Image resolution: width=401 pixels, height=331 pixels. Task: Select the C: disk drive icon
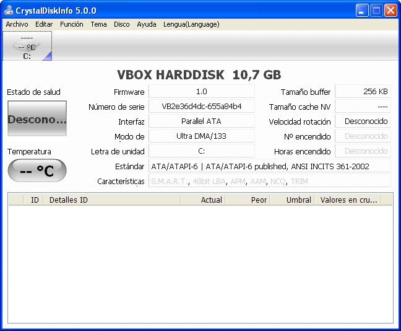[27, 46]
